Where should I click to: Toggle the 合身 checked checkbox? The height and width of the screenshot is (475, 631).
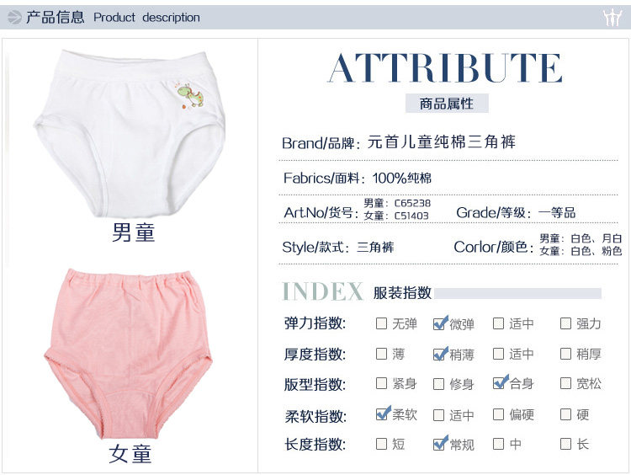coord(499,382)
